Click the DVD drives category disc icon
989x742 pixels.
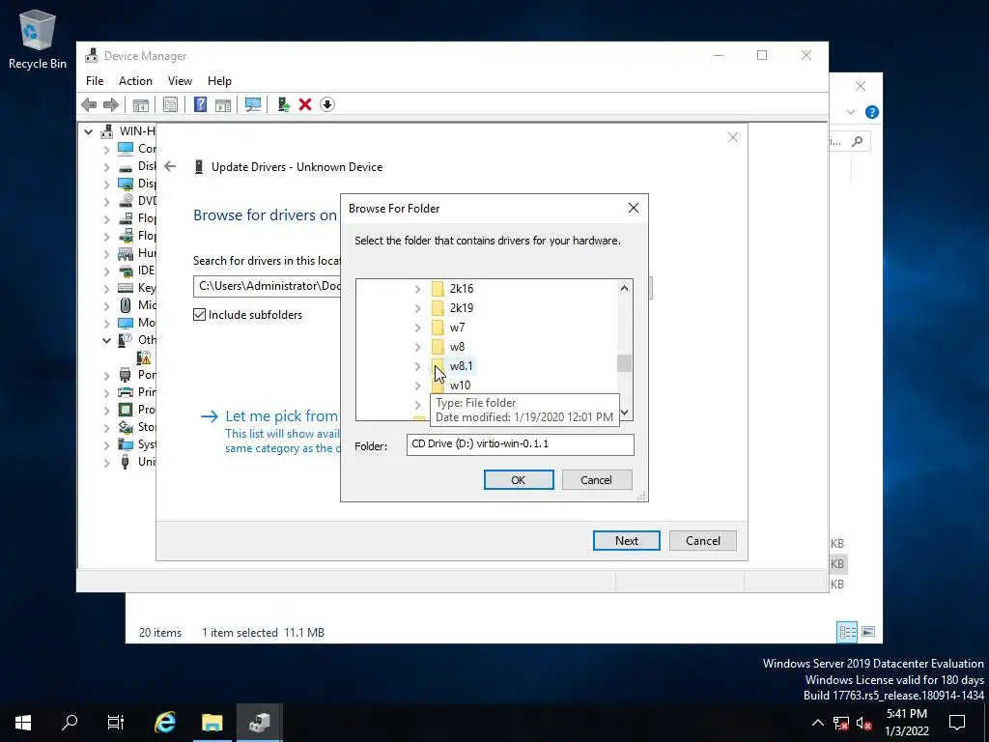(x=126, y=201)
